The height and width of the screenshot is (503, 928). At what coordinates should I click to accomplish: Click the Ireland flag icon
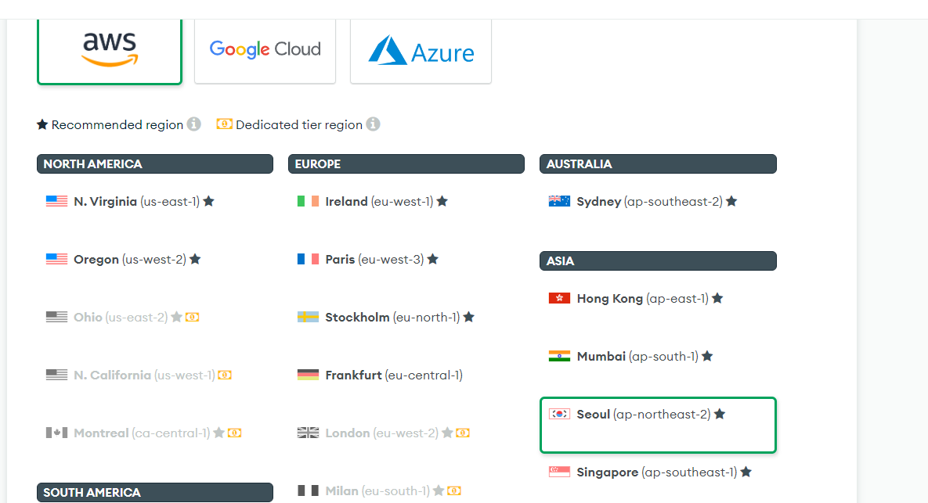point(308,202)
